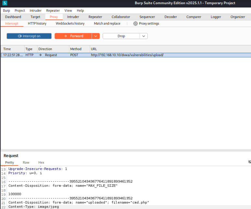
Task: Click the boundary string on line 16
Action: 70,181
